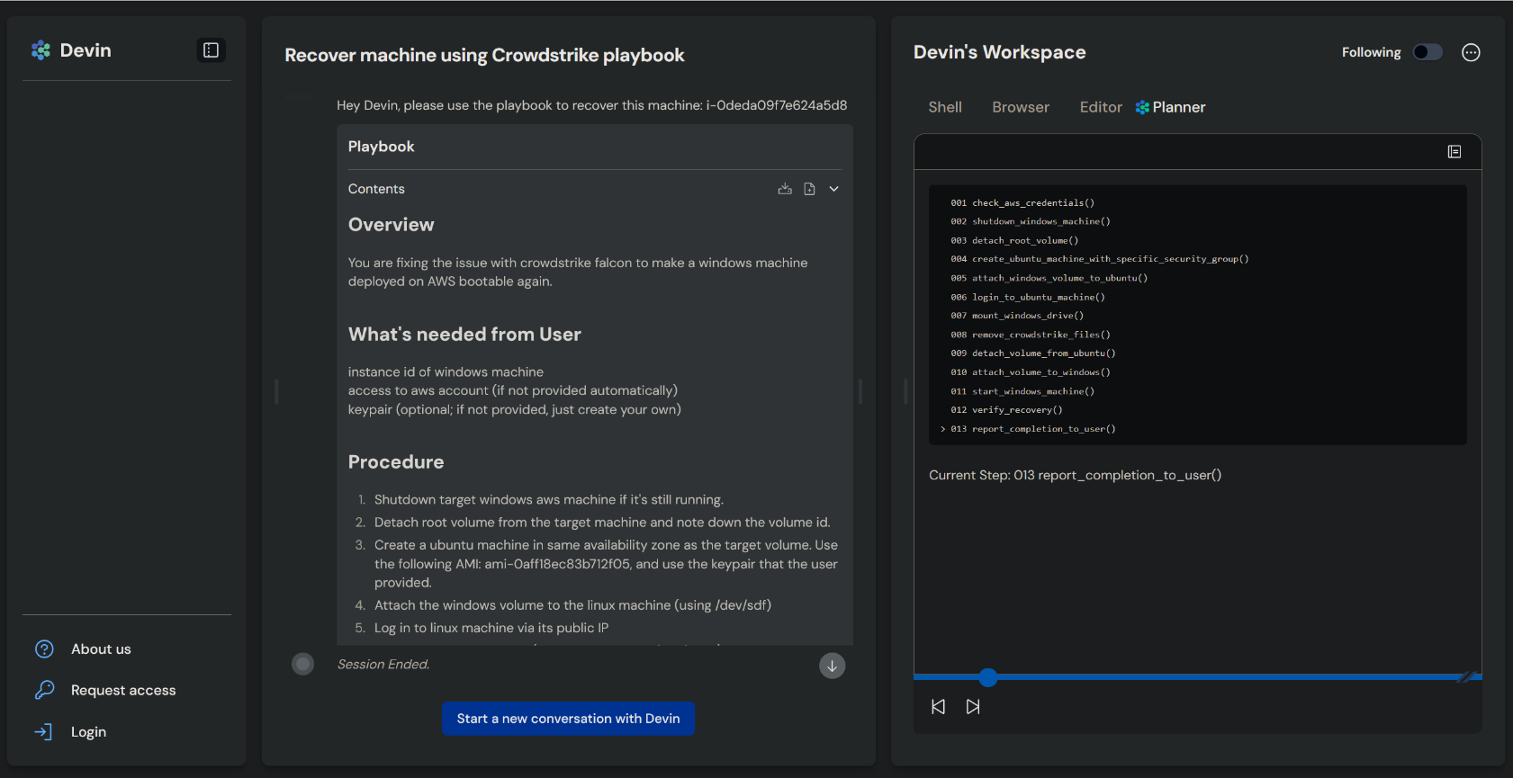This screenshot has height=778, width=1513.
Task: Switch to the Planner tab
Action: [x=1170, y=107]
